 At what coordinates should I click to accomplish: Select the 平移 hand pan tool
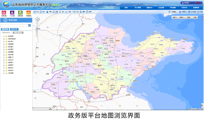point(49,12)
